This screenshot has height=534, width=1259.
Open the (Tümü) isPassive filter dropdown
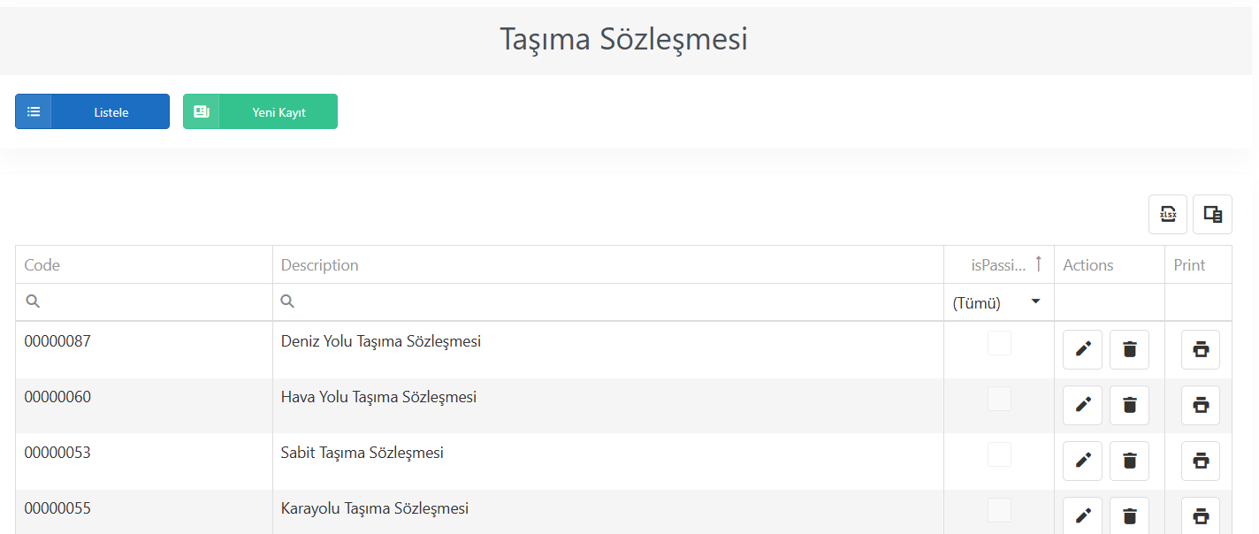(999, 302)
